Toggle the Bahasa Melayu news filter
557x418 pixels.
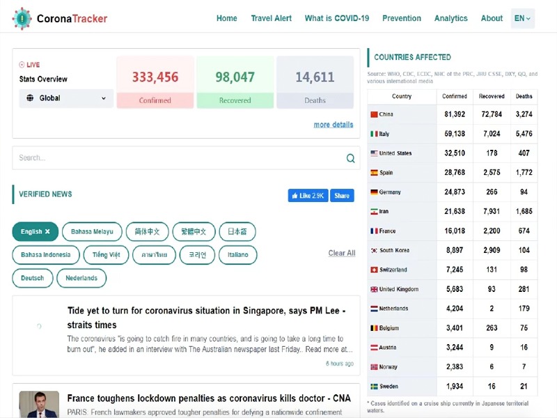pos(92,232)
